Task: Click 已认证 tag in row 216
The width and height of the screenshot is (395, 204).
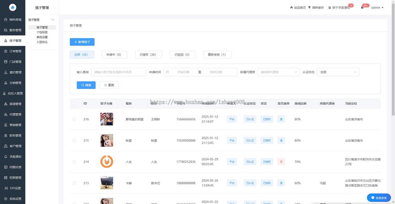Action: pyautogui.click(x=250, y=119)
